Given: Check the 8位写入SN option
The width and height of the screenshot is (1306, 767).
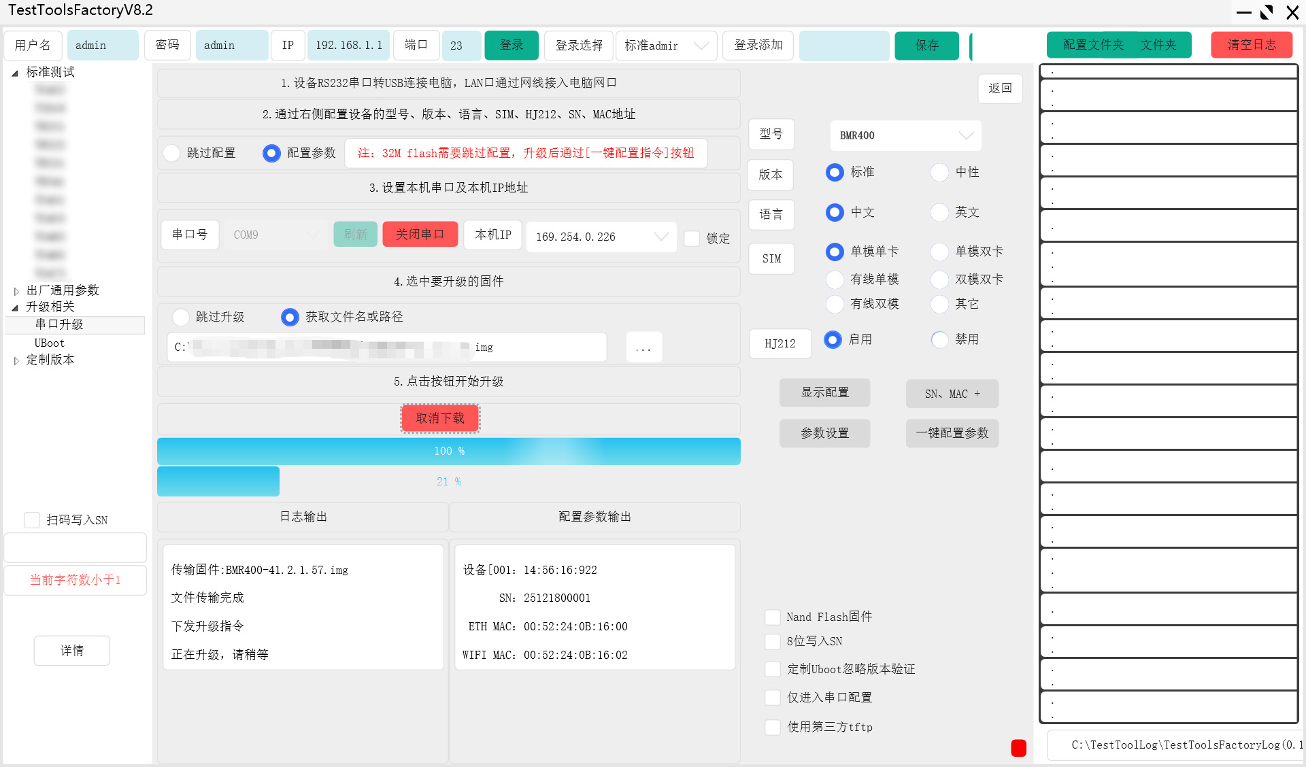Looking at the screenshot, I should point(773,641).
